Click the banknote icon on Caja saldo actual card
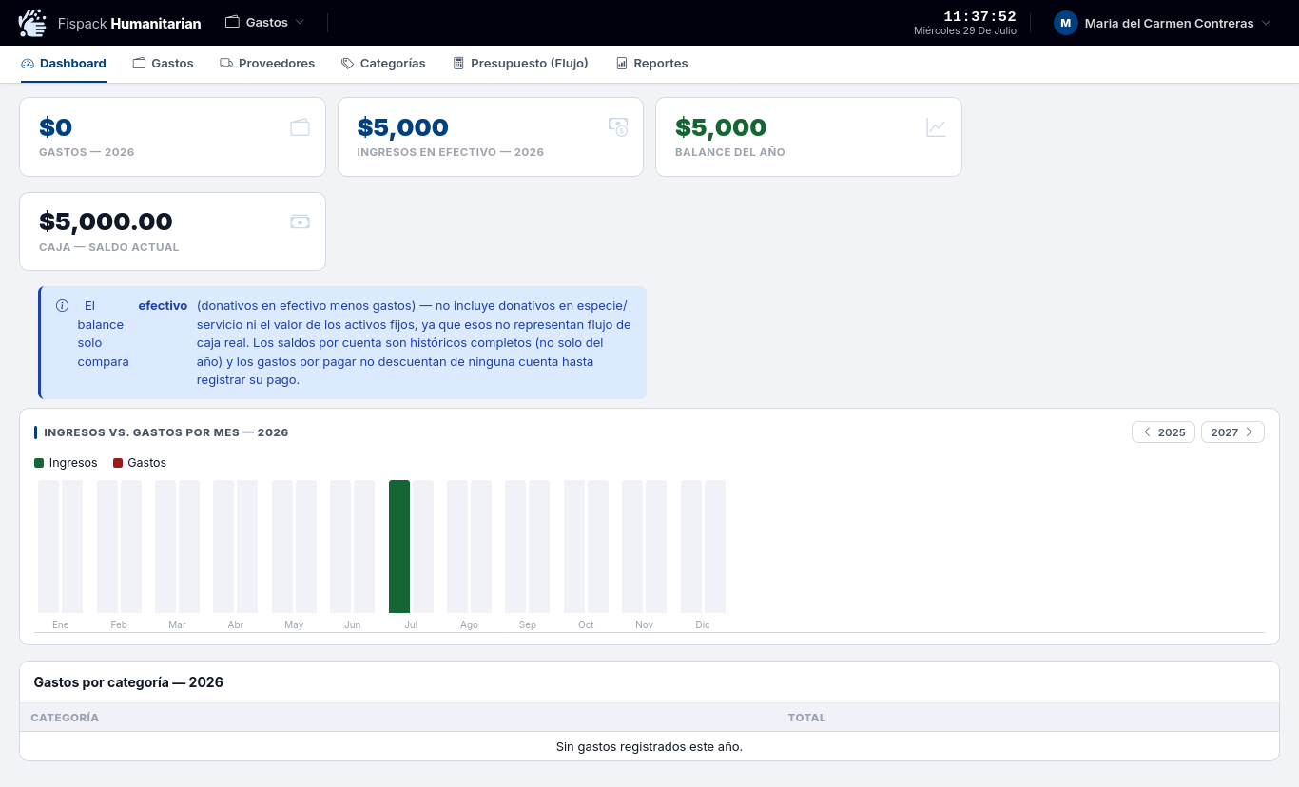The image size is (1299, 787). coord(300,221)
